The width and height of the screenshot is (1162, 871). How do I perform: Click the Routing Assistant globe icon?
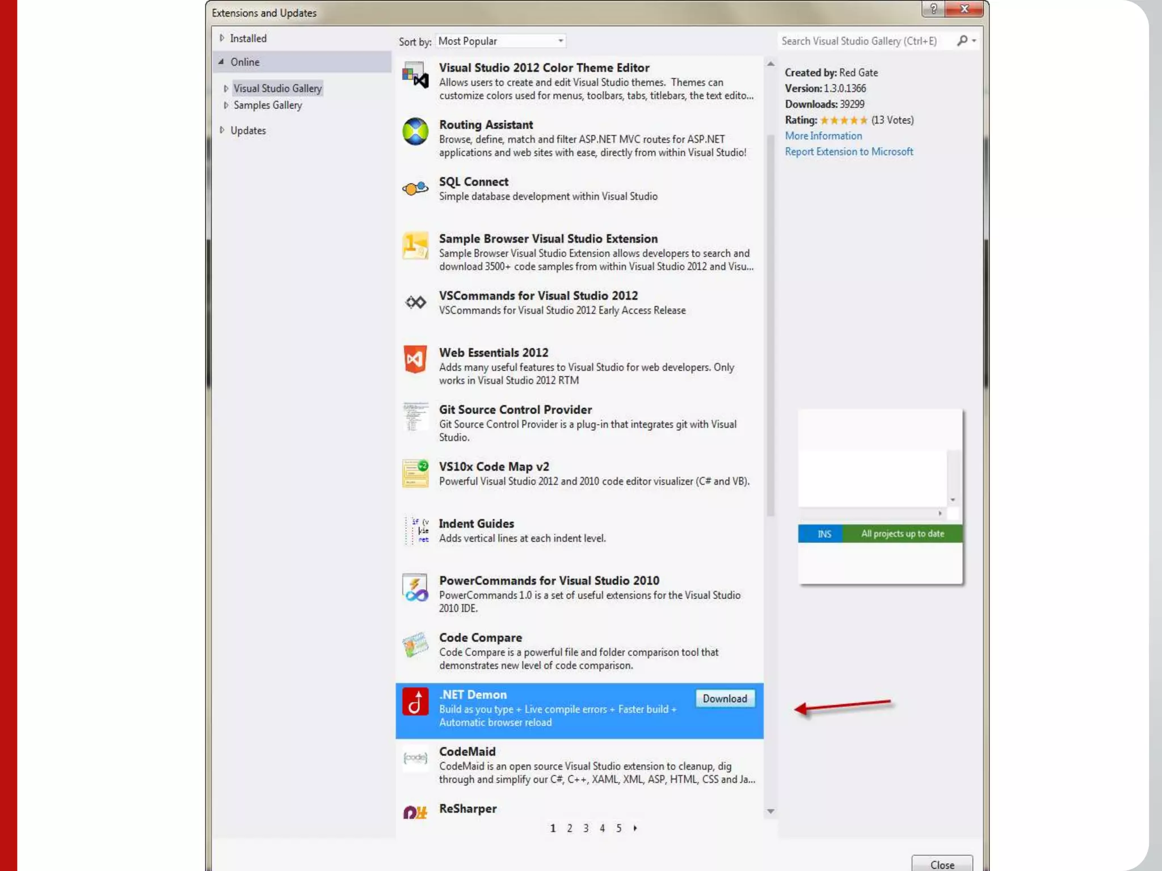pyautogui.click(x=415, y=132)
